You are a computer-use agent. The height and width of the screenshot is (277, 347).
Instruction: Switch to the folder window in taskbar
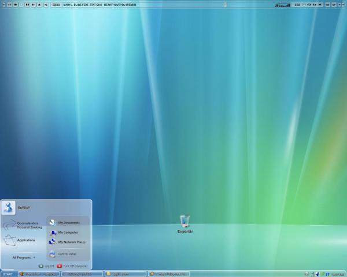tap(125, 274)
